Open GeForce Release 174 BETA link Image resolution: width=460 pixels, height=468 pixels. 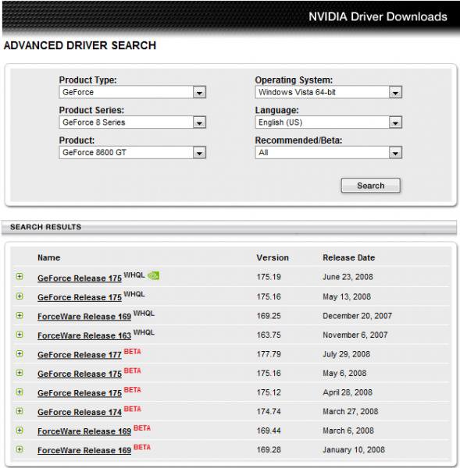pos(80,412)
